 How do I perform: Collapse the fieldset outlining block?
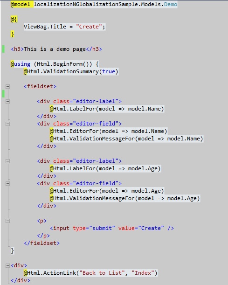click(7, 86)
